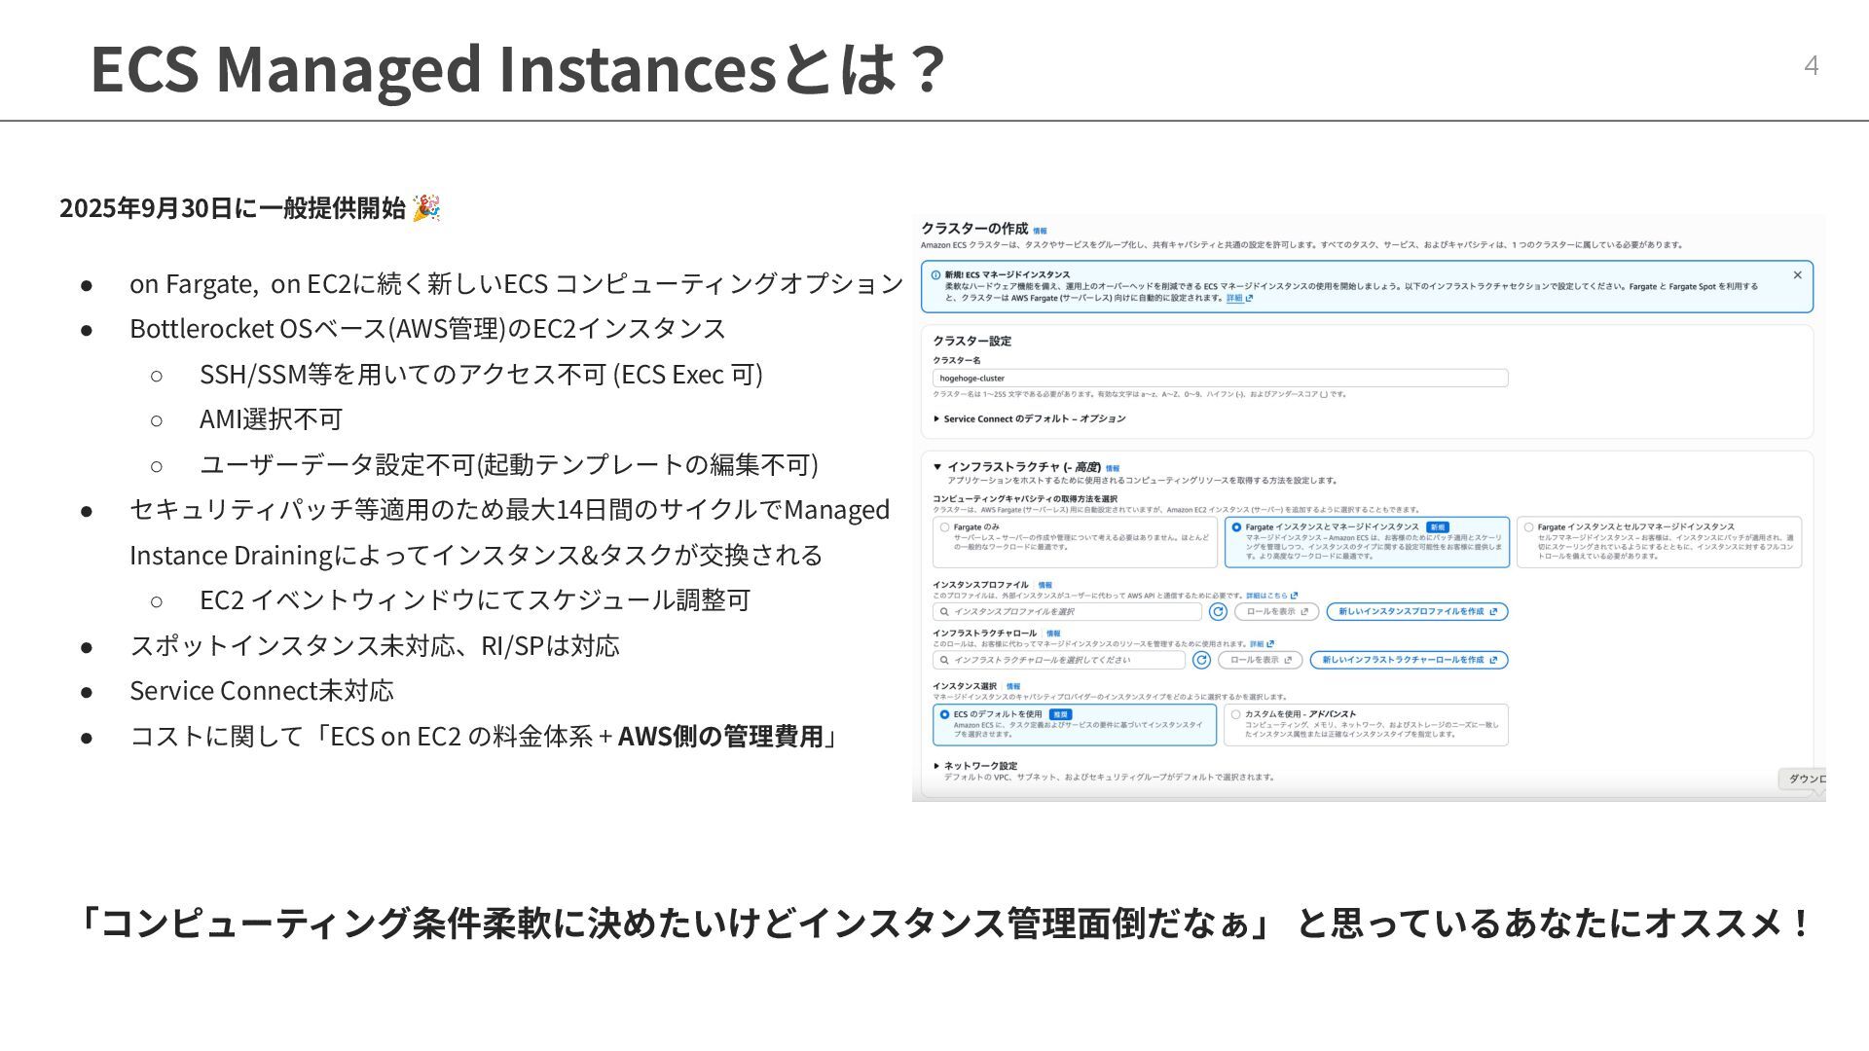The width and height of the screenshot is (1869, 1051).
Task: Expand the ネットワーク設定 section
Action: [936, 766]
